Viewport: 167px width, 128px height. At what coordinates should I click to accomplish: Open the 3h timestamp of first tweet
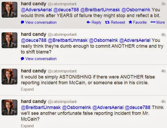click(163, 4)
